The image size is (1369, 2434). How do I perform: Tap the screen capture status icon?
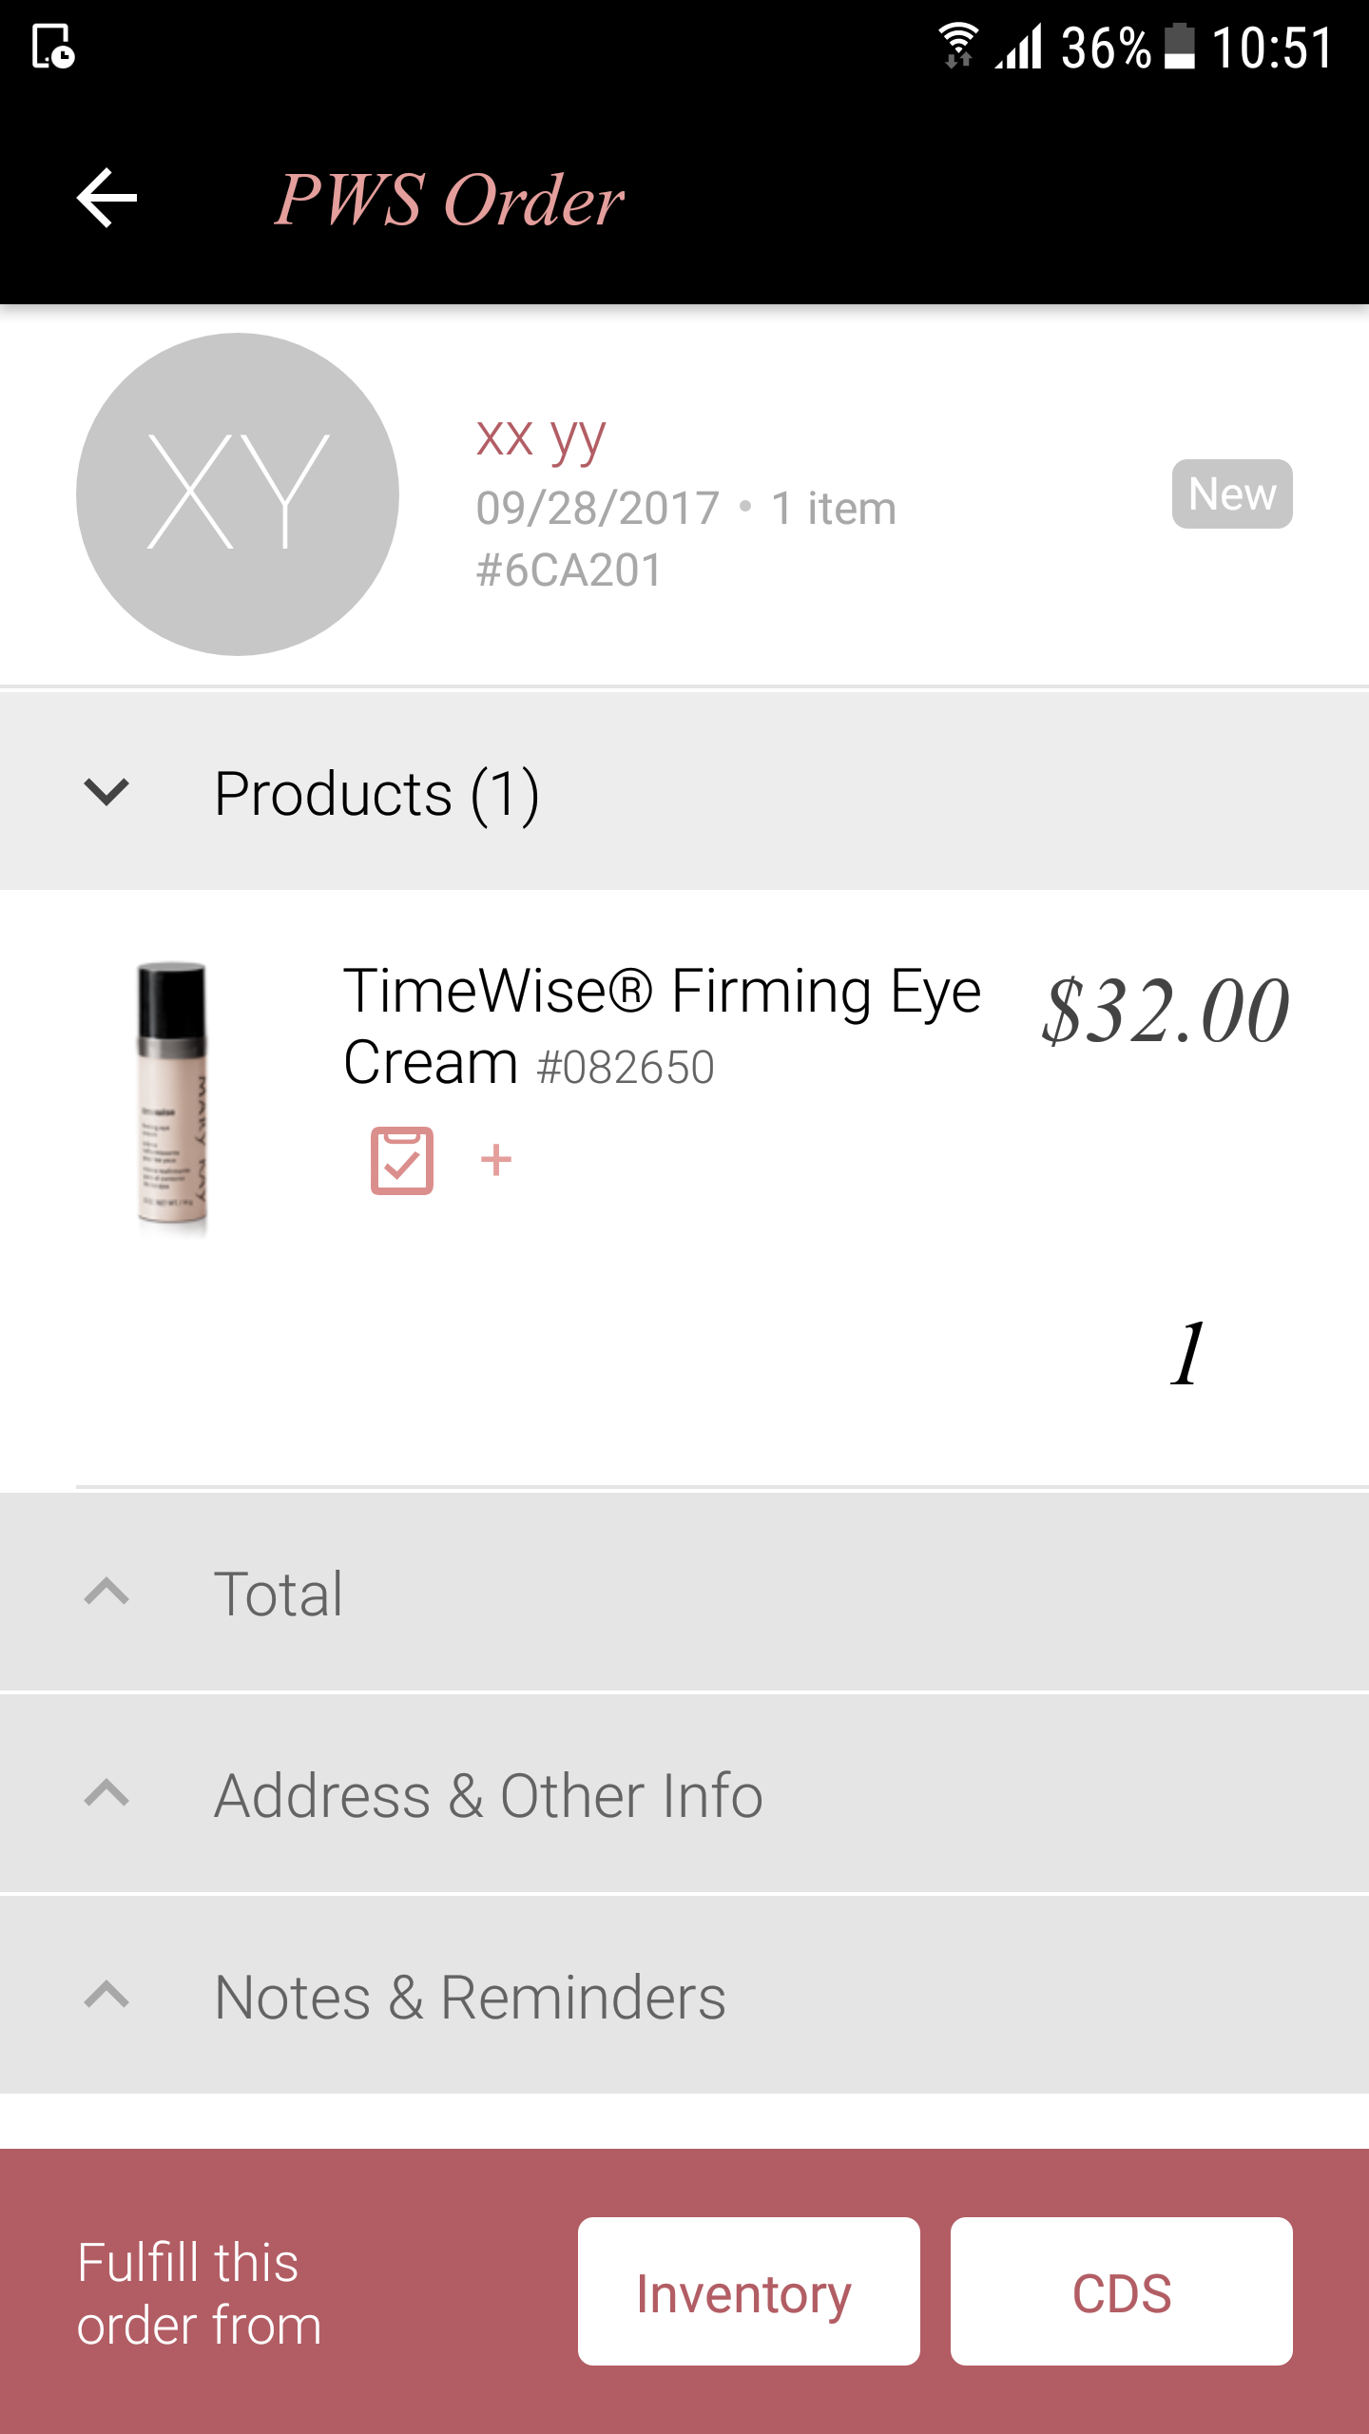53,47
